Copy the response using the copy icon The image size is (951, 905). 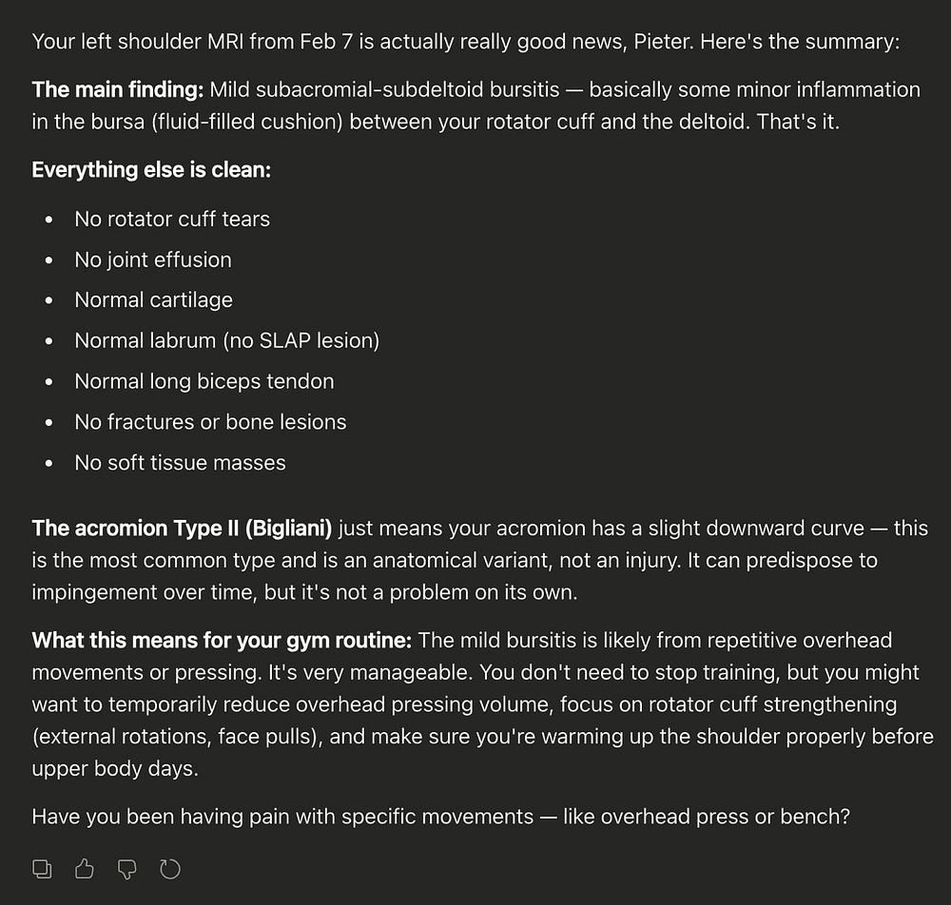point(43,868)
